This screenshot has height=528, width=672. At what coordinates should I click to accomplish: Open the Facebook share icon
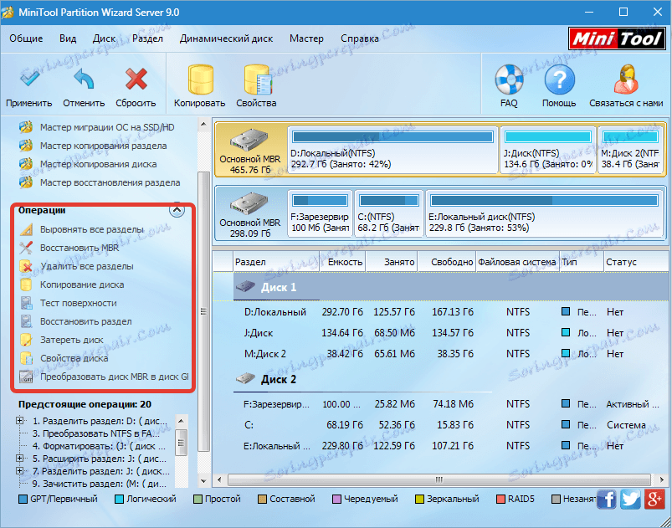click(x=606, y=500)
